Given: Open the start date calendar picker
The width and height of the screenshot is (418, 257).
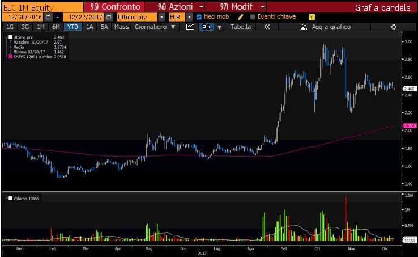Looking at the screenshot, I should pyautogui.click(x=48, y=17).
